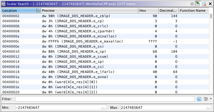Click the make selection lines icon

pyautogui.click(x=192, y=4)
